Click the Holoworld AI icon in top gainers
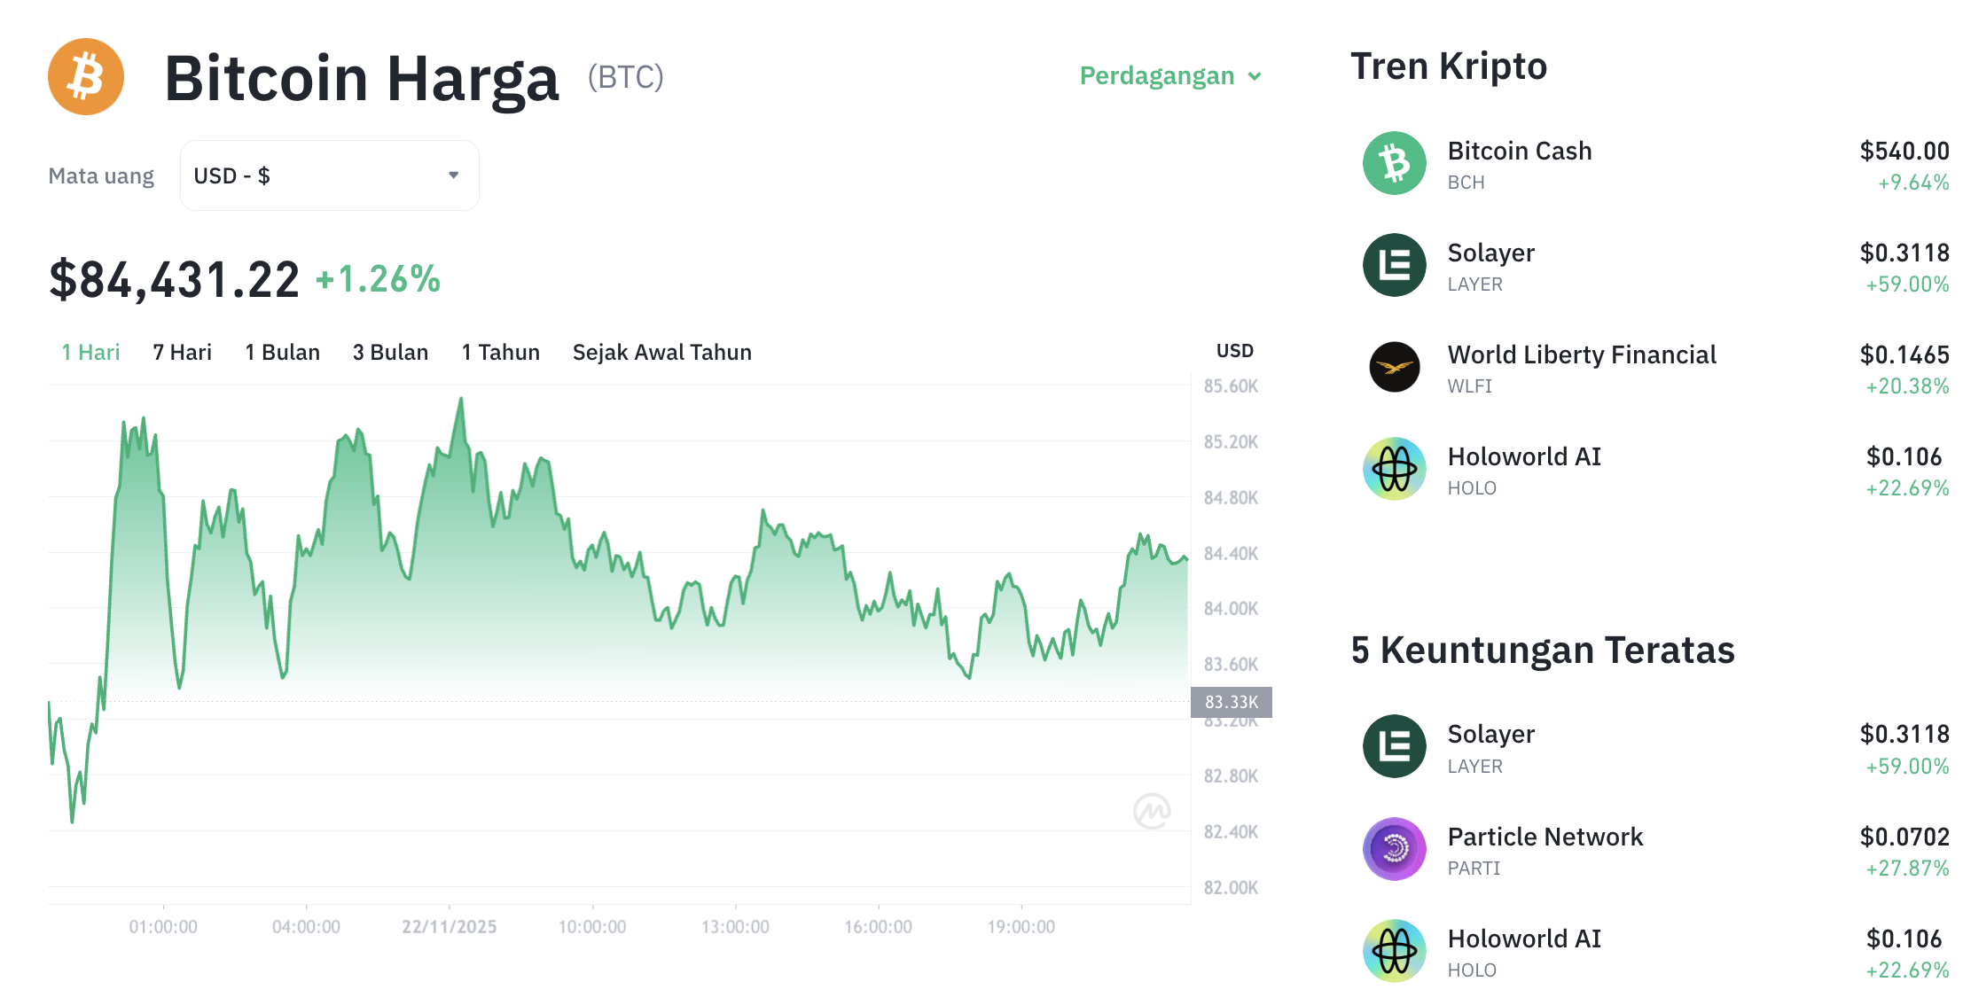The image size is (1963, 1005). [x=1393, y=950]
